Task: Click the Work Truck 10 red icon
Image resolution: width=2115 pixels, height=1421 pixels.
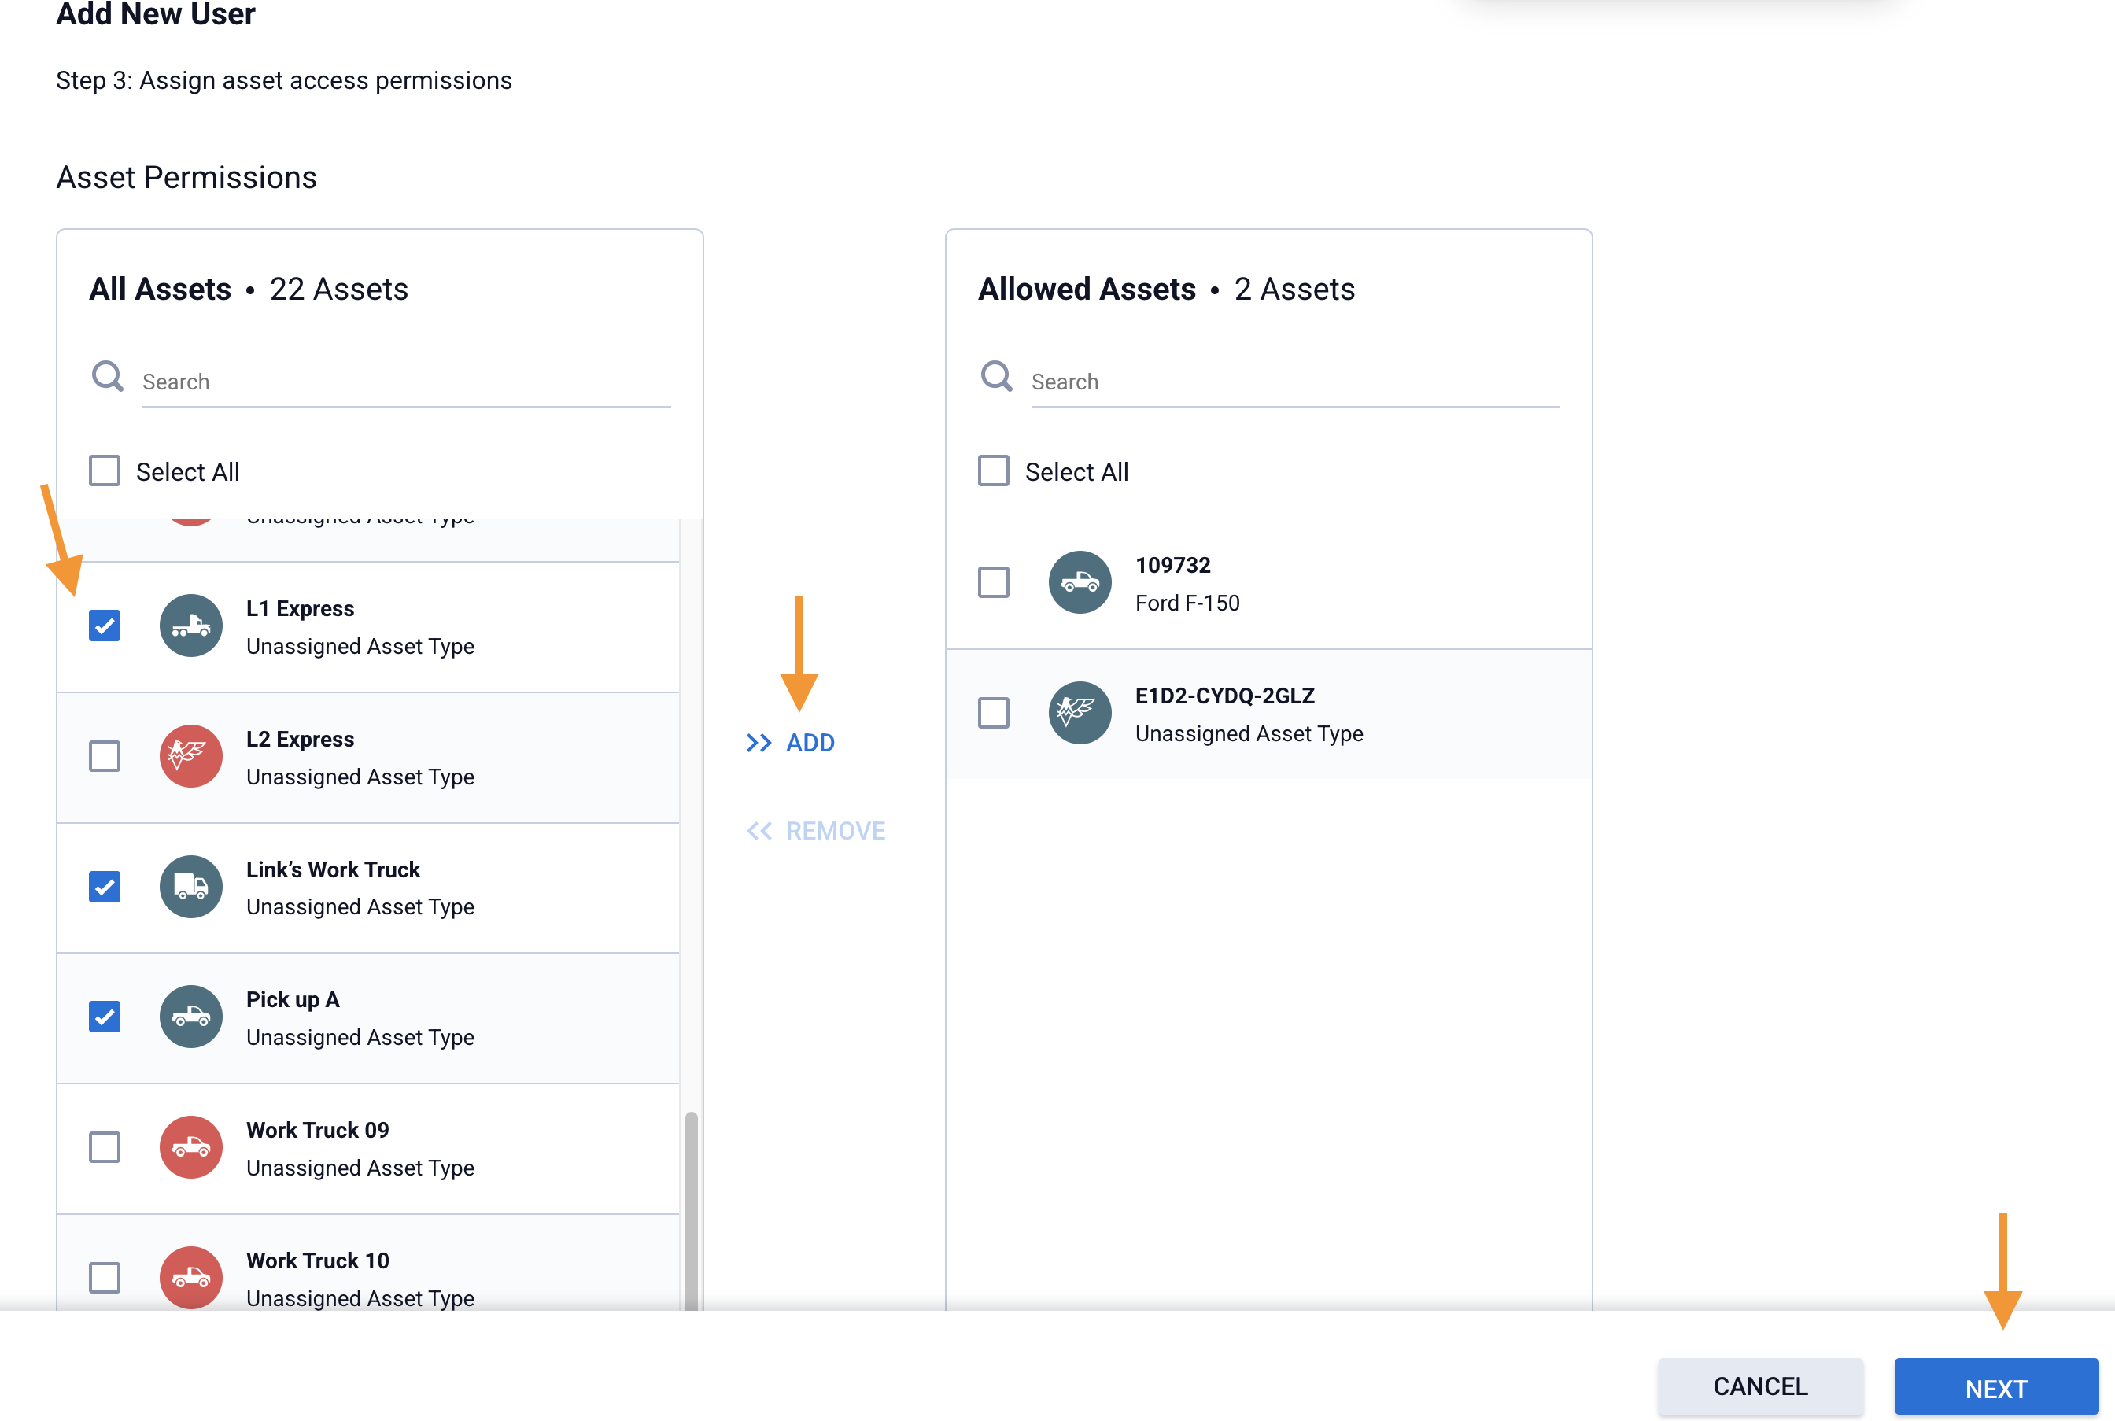Action: (x=190, y=1278)
